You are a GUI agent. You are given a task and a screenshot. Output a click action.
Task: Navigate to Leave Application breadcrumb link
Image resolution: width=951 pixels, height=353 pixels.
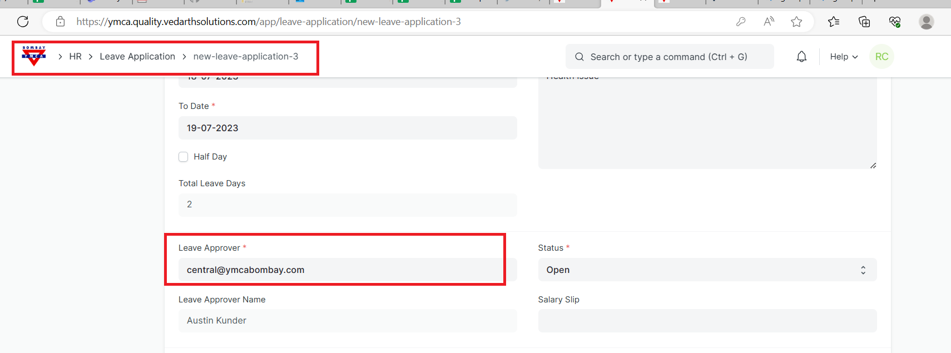[x=137, y=57]
